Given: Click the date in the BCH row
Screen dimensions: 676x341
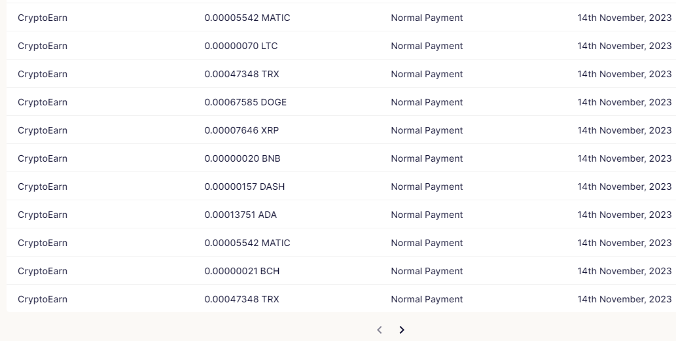Looking at the screenshot, I should click(x=624, y=271).
